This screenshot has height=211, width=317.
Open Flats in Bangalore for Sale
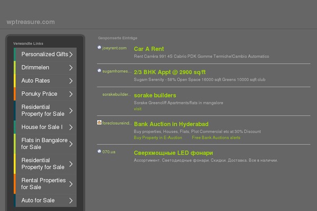tap(44, 143)
